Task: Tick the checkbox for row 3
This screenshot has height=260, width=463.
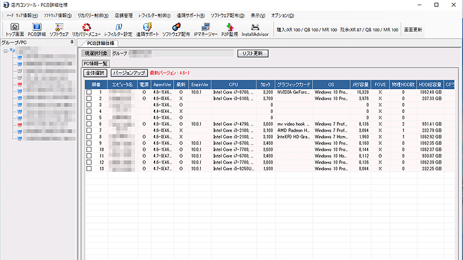Action: pyautogui.click(x=89, y=105)
